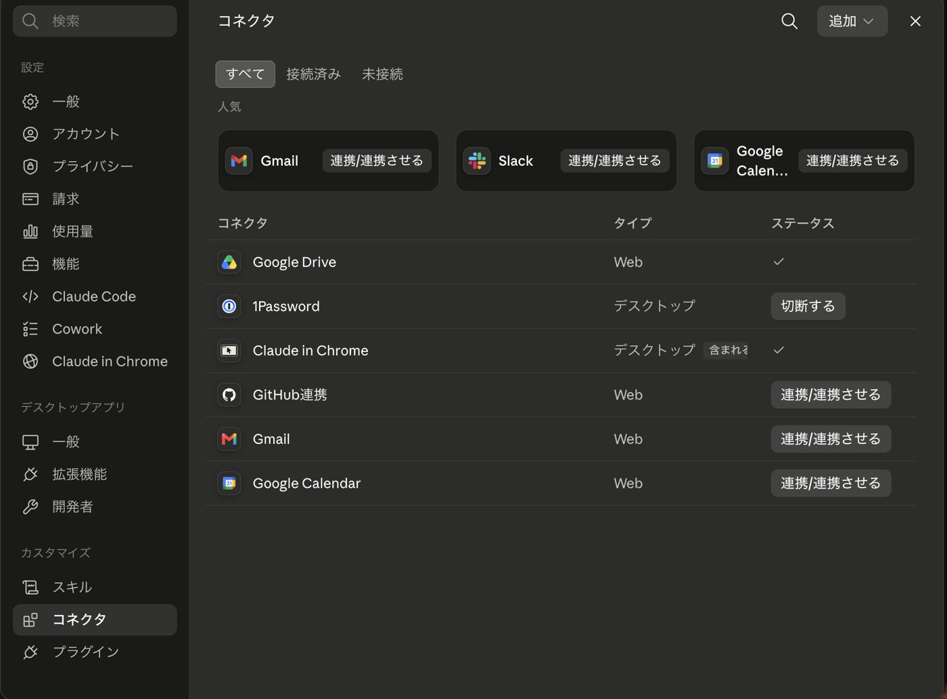Click the コネクタ blocks icon in sidebar
This screenshot has height=699, width=947.
coord(30,620)
